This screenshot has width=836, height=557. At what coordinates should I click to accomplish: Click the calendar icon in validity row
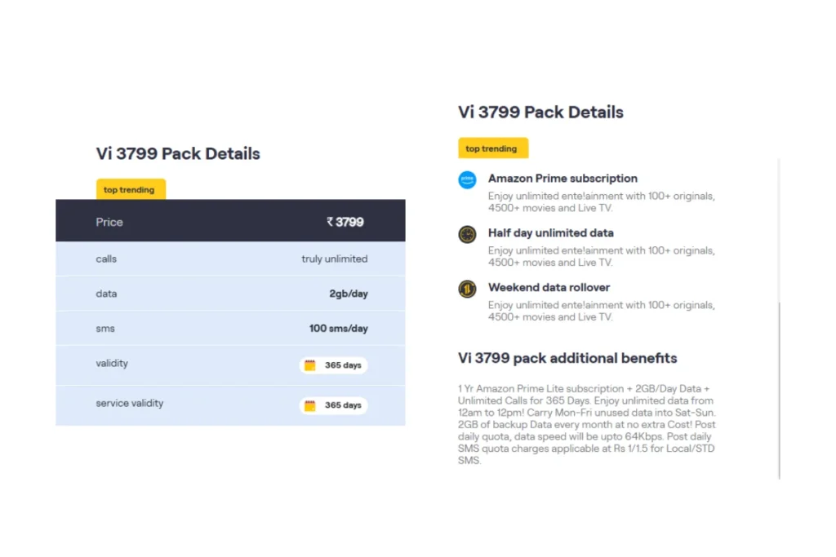309,365
